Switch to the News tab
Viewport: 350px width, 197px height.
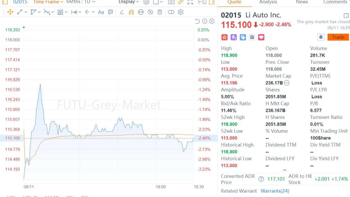(x=302, y=2)
